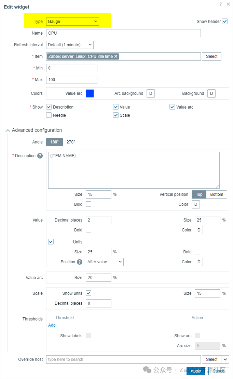Click the Description Size field
Screen dimensions: 233x379
(x=98, y=194)
